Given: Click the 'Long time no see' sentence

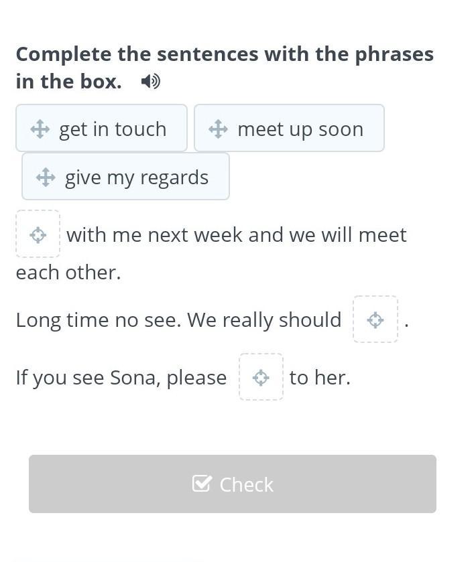Looking at the screenshot, I should (x=179, y=320).
